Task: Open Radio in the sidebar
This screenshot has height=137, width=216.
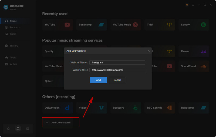Action: point(13,34)
